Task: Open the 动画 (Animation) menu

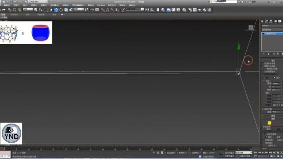Action: click(66, 5)
